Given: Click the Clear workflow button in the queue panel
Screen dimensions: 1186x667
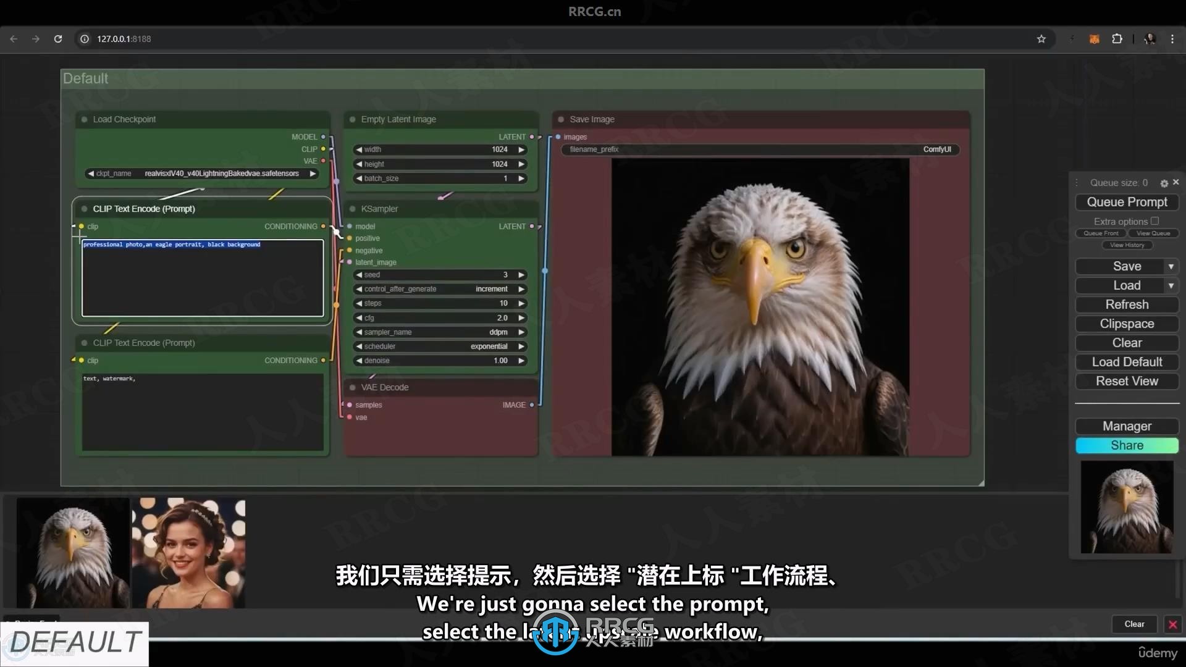Looking at the screenshot, I should coord(1127,343).
